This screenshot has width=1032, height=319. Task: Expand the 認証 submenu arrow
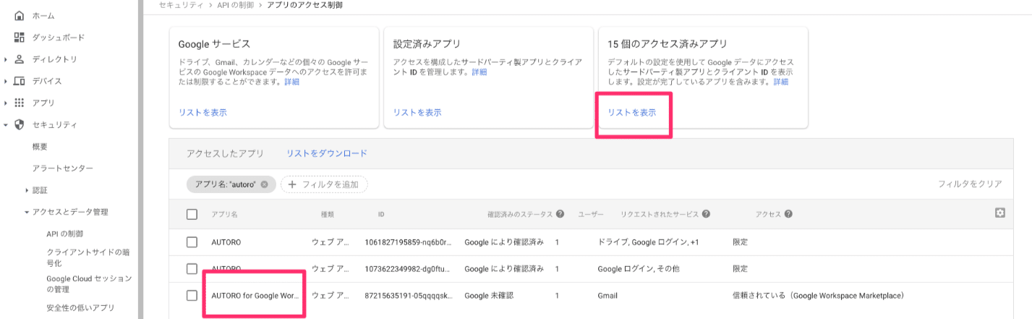(27, 190)
